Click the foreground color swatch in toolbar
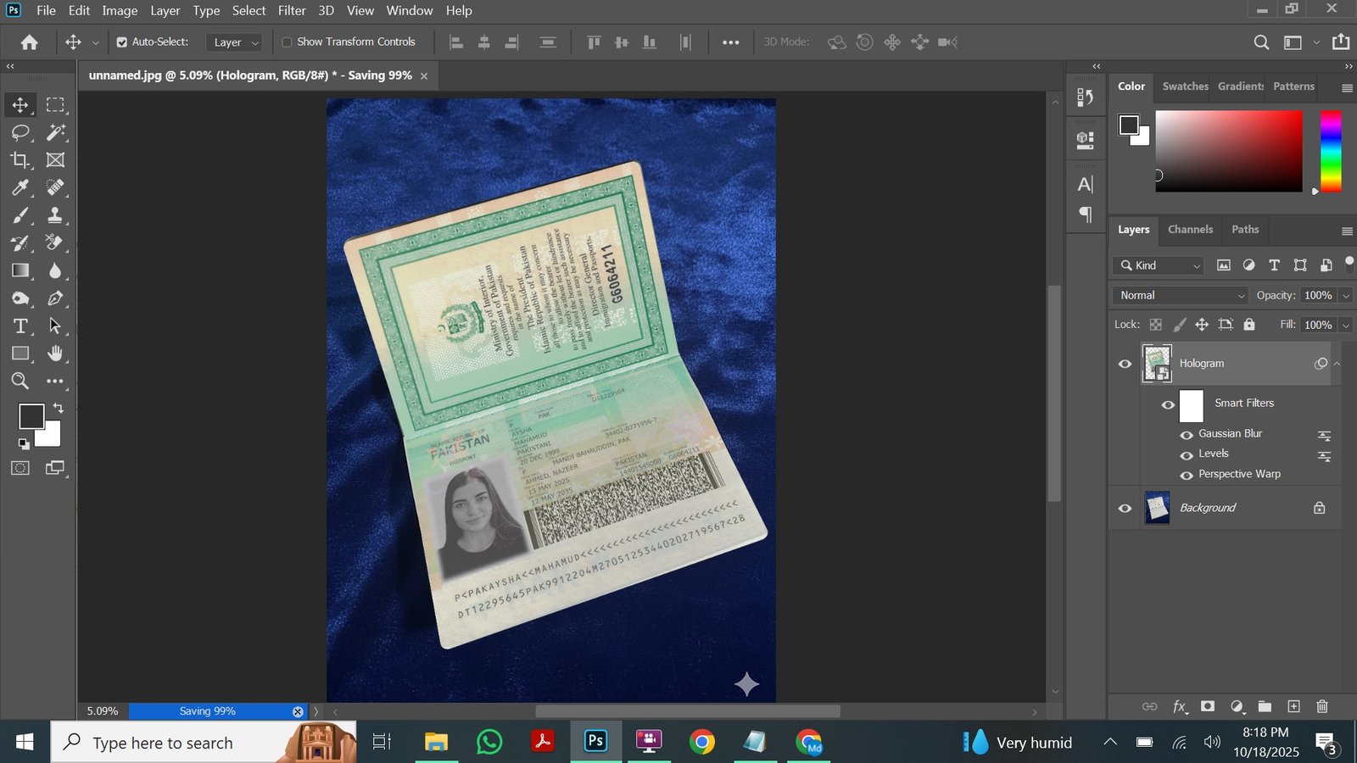The width and height of the screenshot is (1357, 763). pyautogui.click(x=31, y=416)
